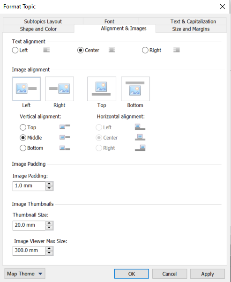Click the left text-align lines icon
The width and height of the screenshot is (231, 282).
46,50
